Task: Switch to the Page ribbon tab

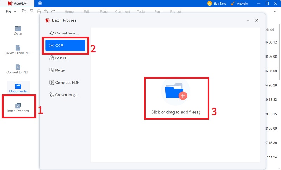Action: [x=104, y=12]
